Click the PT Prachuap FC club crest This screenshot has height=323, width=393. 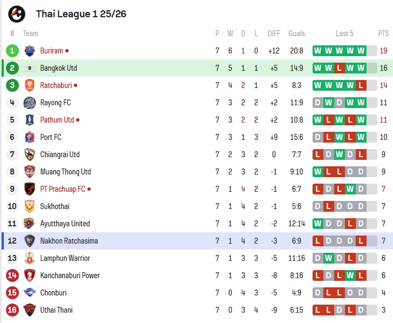coord(29,189)
